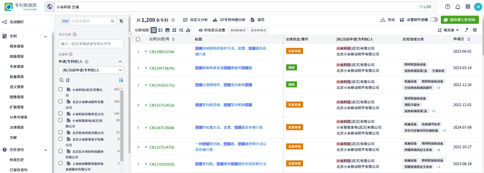Open patent CN119063154A link
The width and height of the screenshot is (484, 173).
pyautogui.click(x=162, y=52)
